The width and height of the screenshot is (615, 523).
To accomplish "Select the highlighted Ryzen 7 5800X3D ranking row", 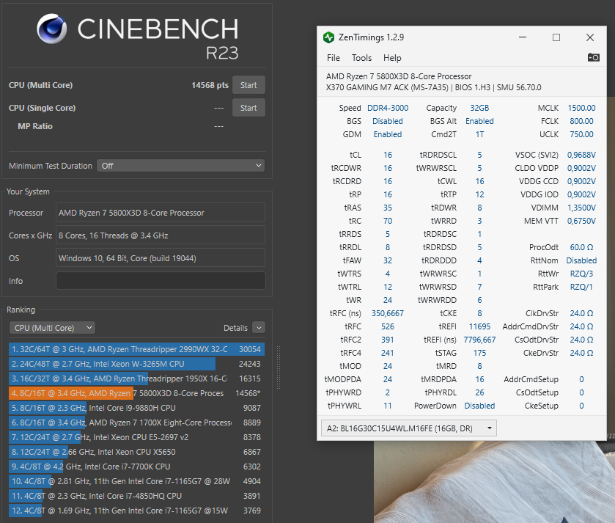I will pyautogui.click(x=136, y=393).
